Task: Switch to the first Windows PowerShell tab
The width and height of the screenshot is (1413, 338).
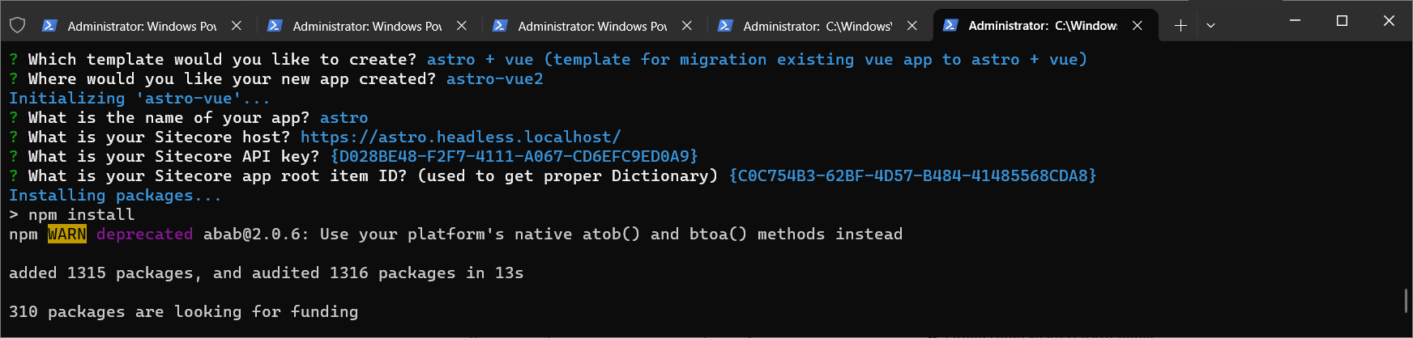Action: 142,26
